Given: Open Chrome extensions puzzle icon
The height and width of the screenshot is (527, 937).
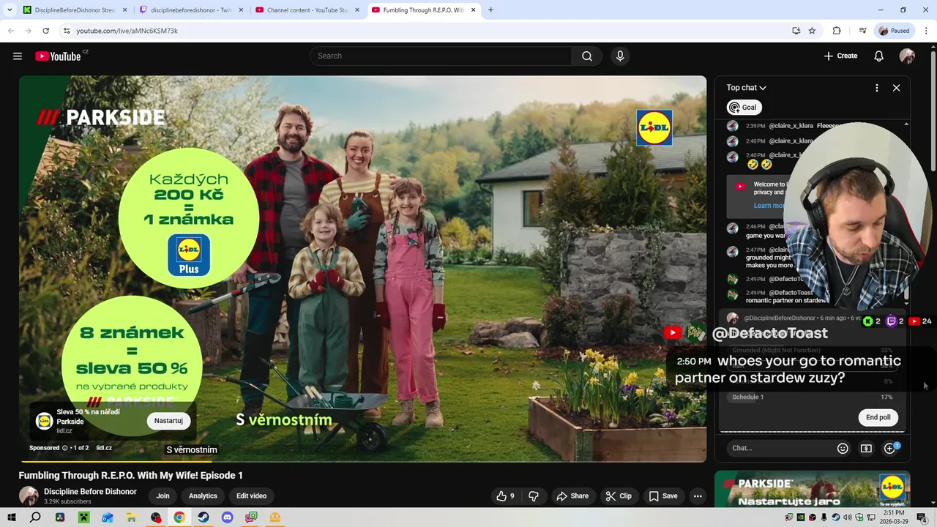Looking at the screenshot, I should tap(837, 31).
